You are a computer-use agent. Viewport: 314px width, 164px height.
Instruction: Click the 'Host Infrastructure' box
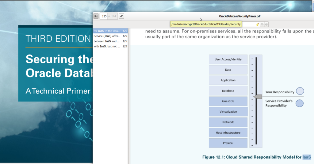[x=228, y=133]
